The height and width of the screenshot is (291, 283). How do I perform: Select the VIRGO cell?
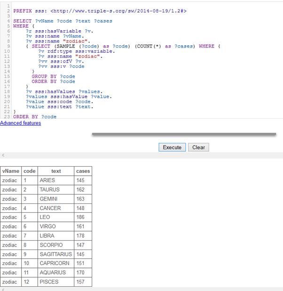[x=56, y=226]
